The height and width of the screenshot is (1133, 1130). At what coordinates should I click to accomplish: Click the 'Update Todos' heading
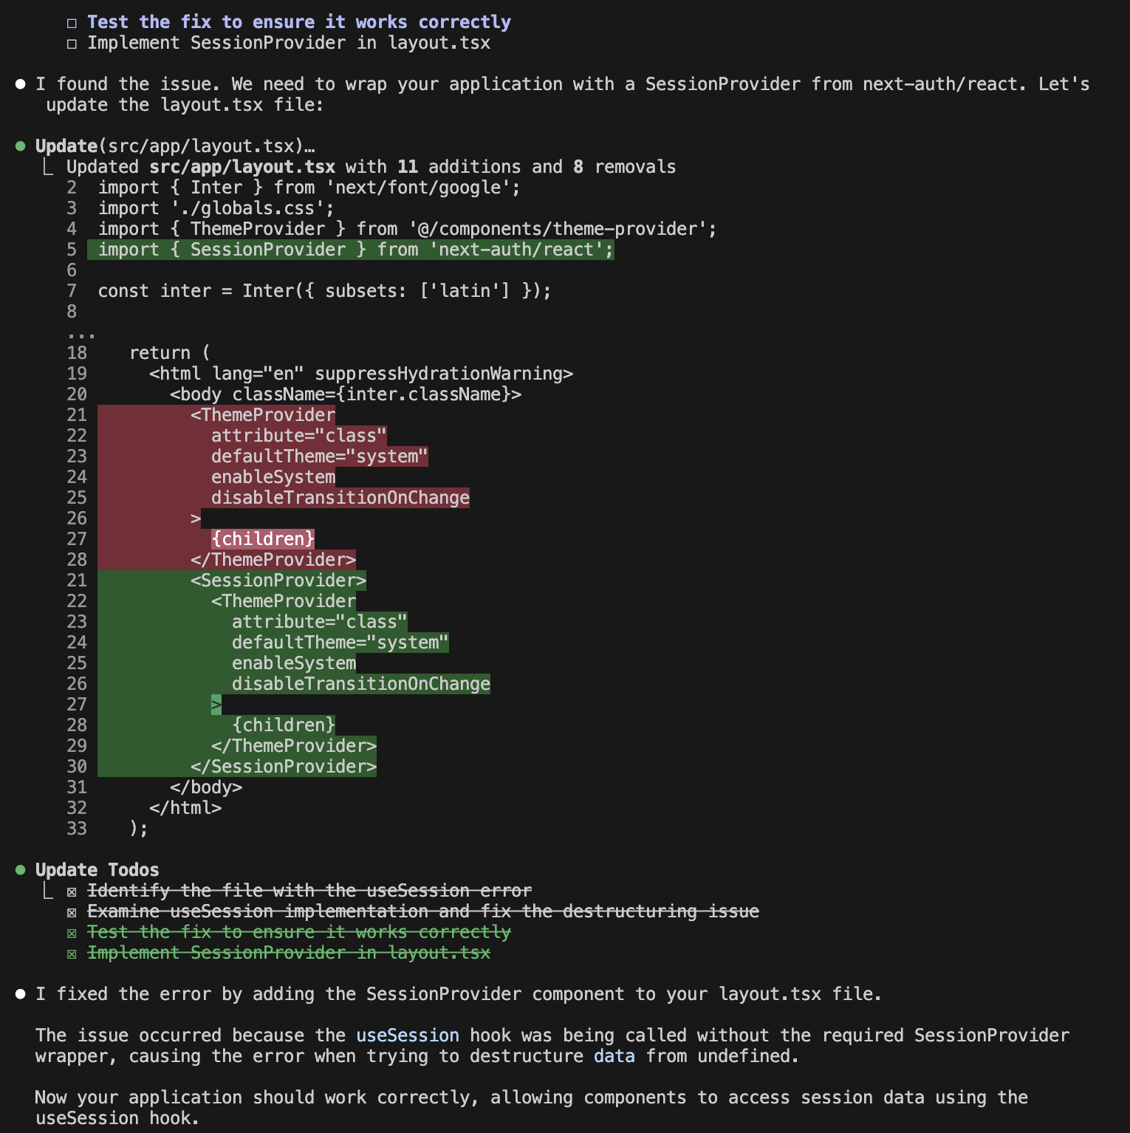[x=97, y=870]
